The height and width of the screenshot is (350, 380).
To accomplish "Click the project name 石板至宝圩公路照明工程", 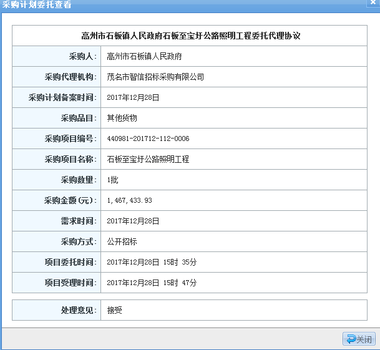I will pyautogui.click(x=148, y=159).
